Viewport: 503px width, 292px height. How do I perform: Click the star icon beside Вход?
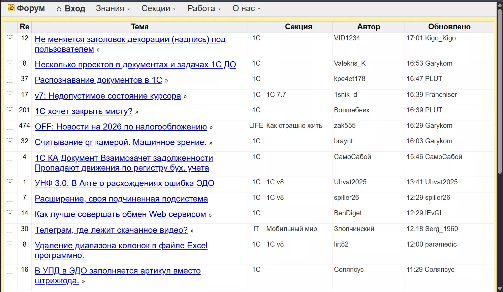click(x=59, y=9)
